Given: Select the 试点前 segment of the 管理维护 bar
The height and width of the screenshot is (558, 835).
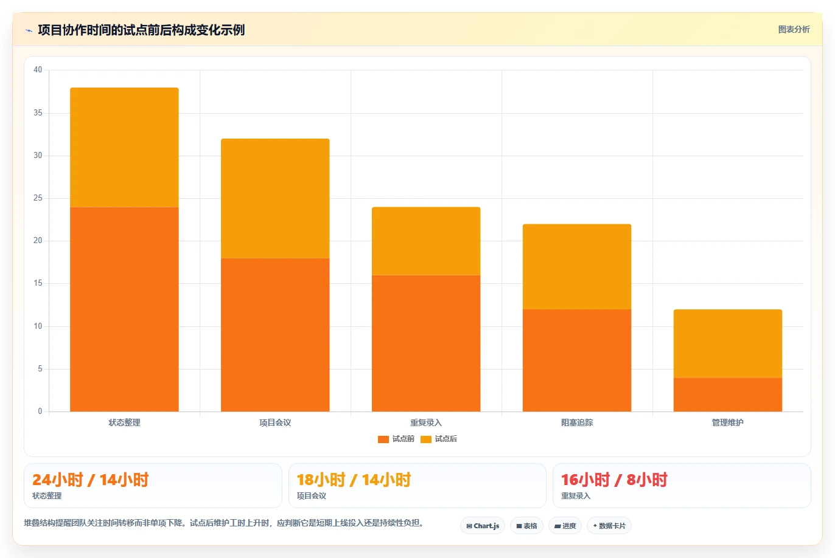Looking at the screenshot, I should coord(728,394).
